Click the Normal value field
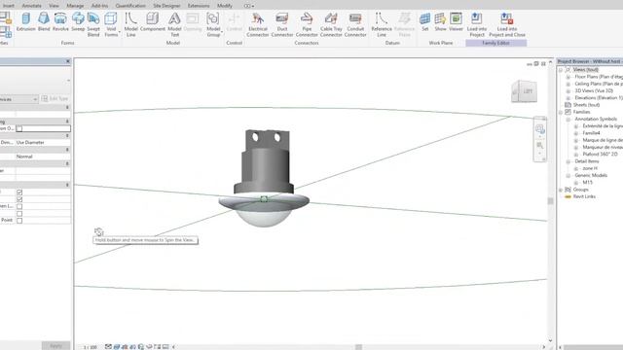The height and width of the screenshot is (350, 623). click(x=43, y=157)
